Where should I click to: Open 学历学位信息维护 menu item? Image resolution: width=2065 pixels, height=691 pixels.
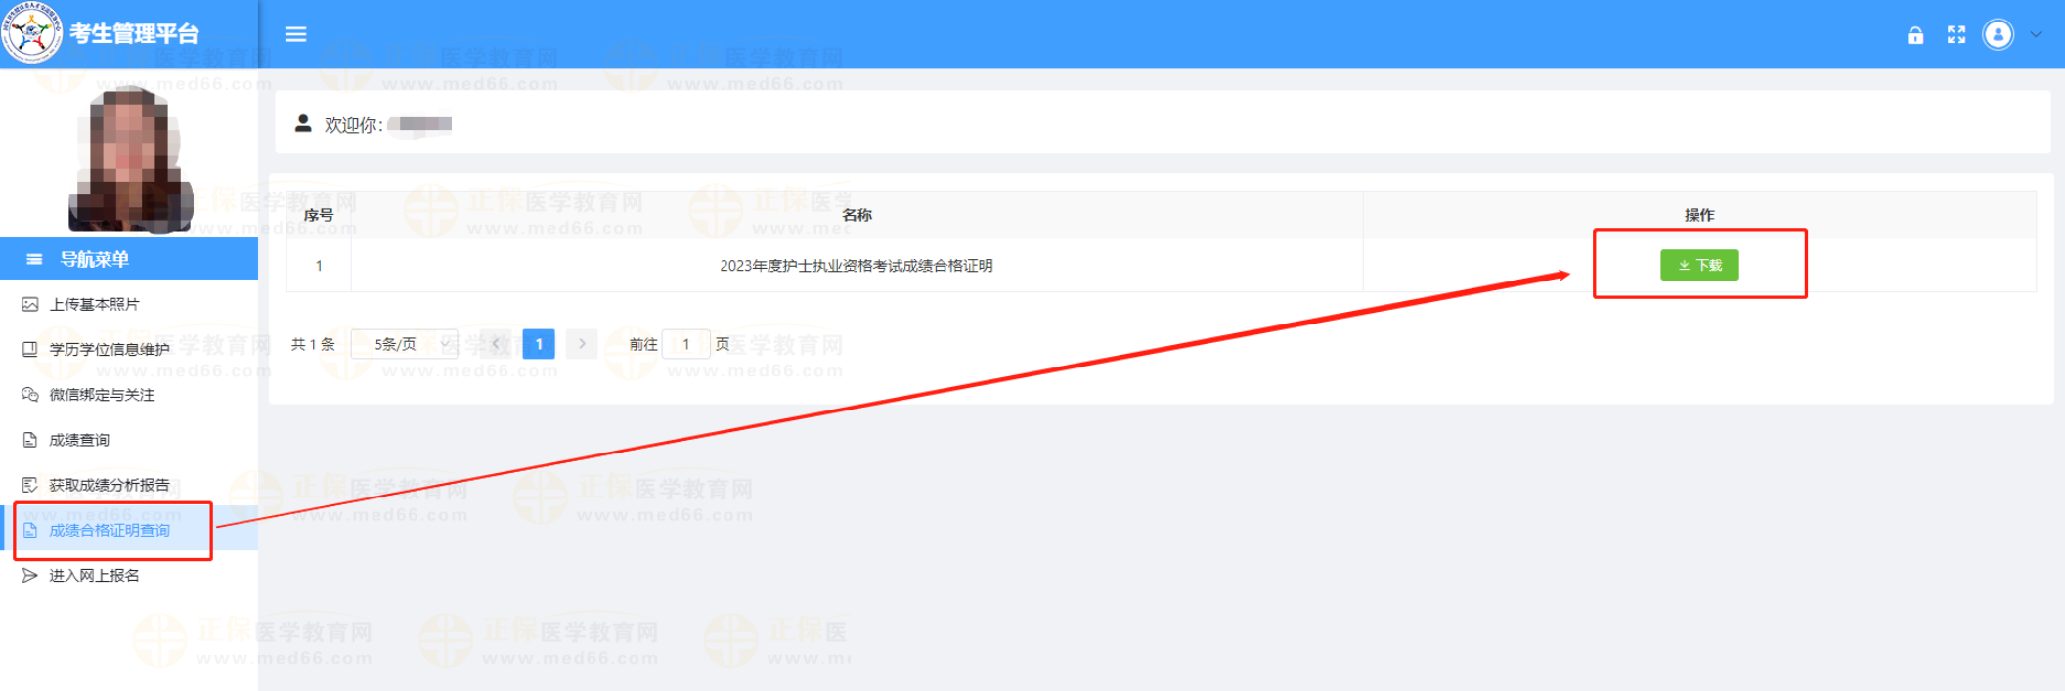[x=109, y=350]
